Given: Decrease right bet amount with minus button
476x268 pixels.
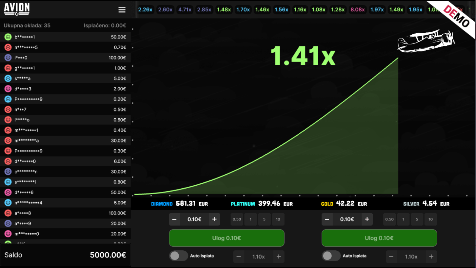Looking at the screenshot, I should (327, 219).
